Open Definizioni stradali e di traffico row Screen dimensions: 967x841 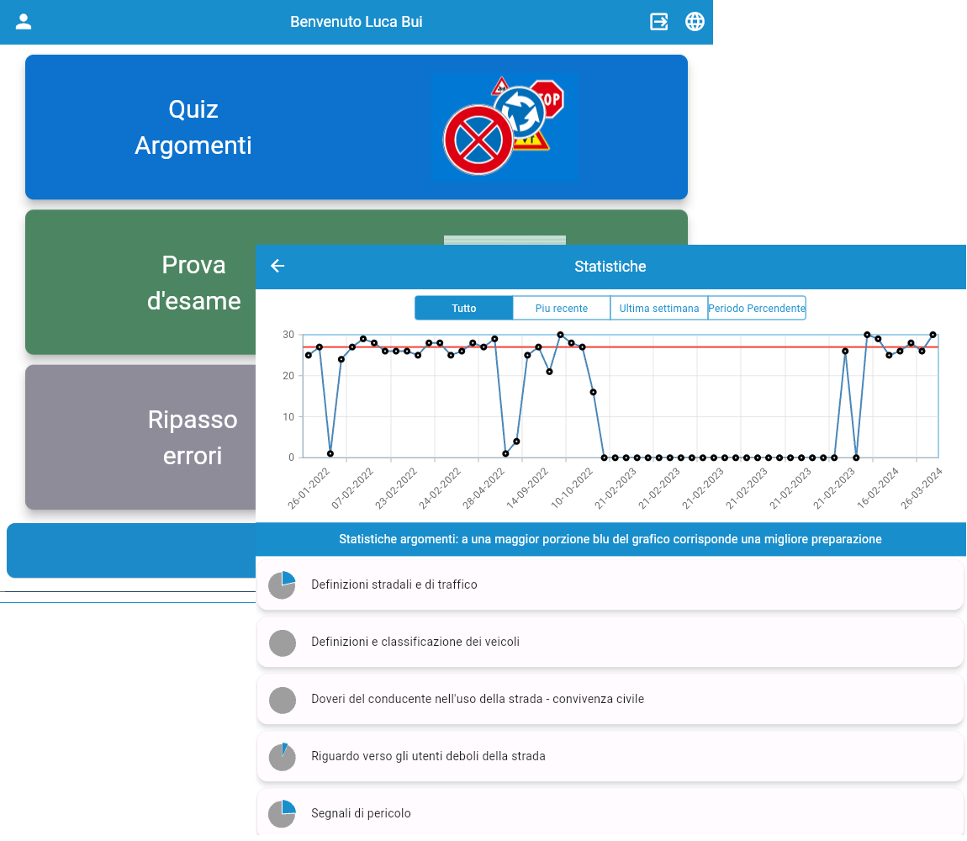click(x=609, y=584)
